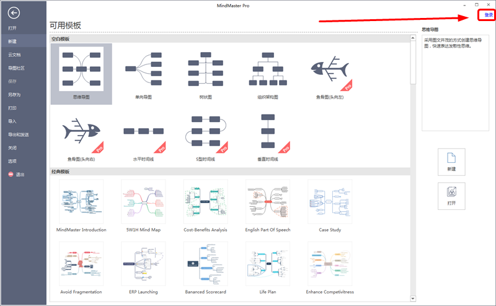Open the Enhance Competivitness template

coord(330,268)
